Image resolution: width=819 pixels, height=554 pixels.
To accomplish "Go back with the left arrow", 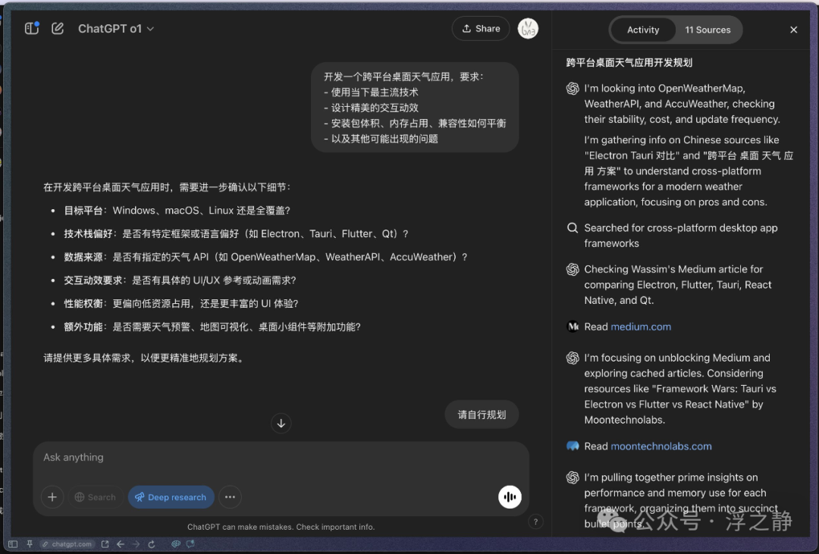I will (121, 544).
